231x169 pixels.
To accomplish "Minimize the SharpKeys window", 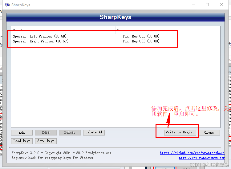I will click(x=193, y=5).
